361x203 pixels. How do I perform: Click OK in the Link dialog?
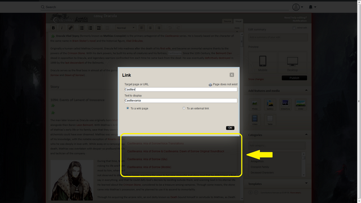230,128
